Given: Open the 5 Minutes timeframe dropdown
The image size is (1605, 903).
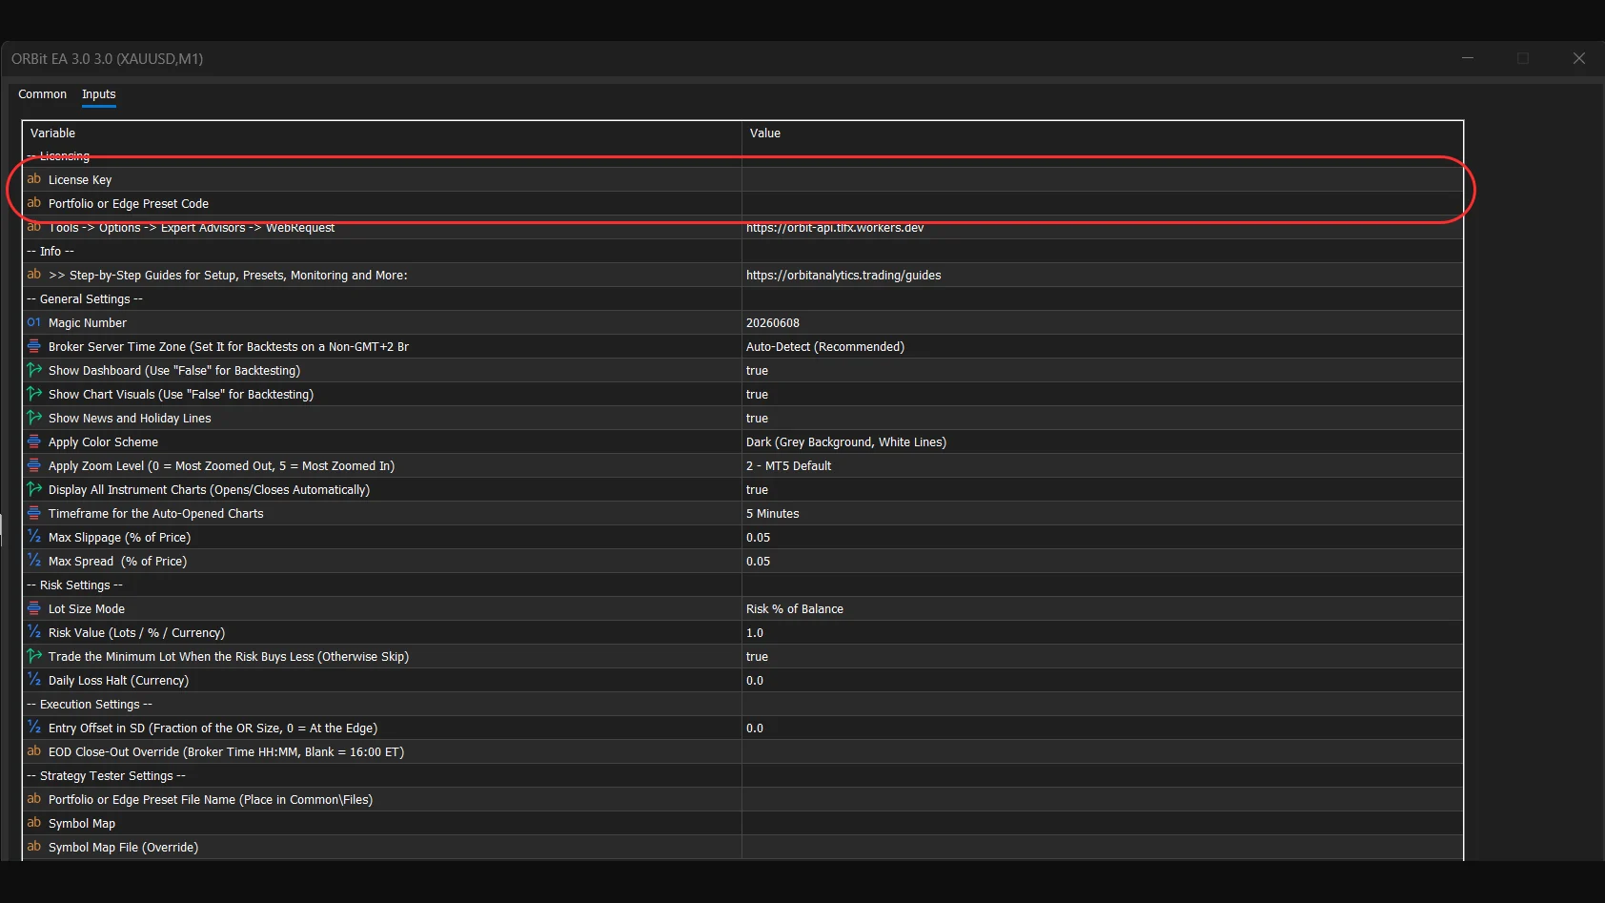Looking at the screenshot, I should click(x=1102, y=513).
